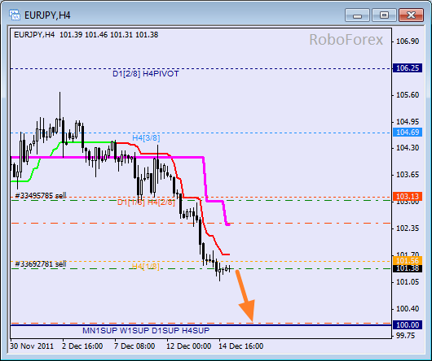Viewport: 432px width, 361px height.
Task: Click the H4[1/8] level label
Action: point(145,266)
